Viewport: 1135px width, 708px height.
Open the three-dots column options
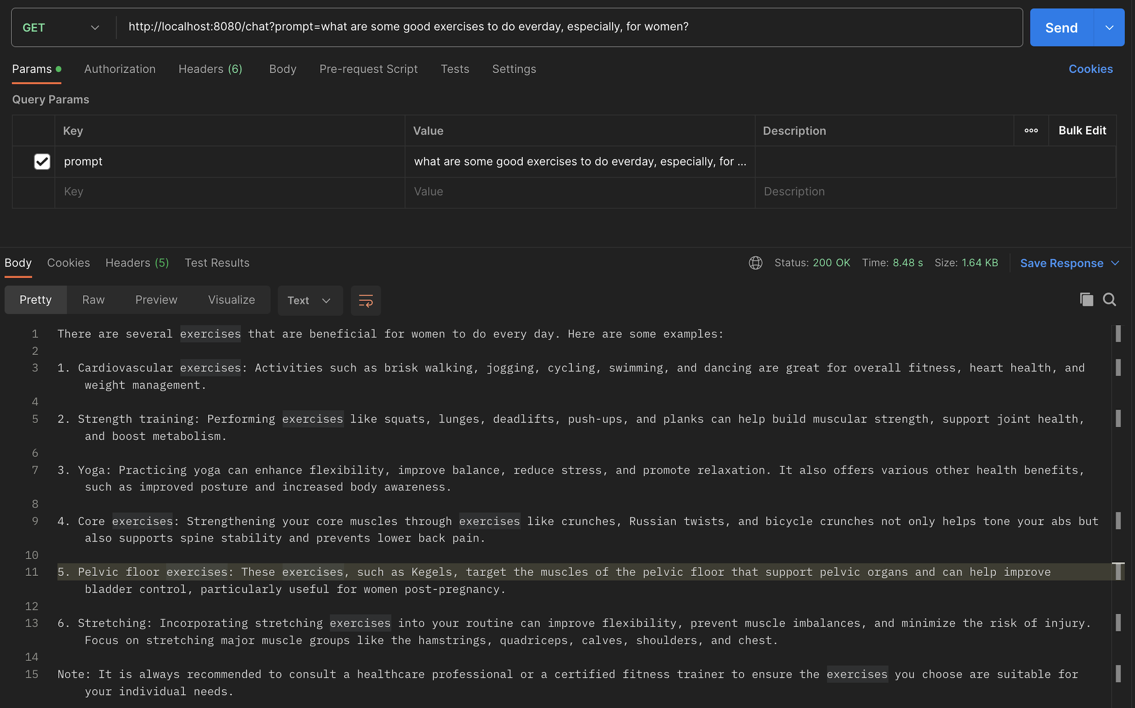click(1031, 131)
